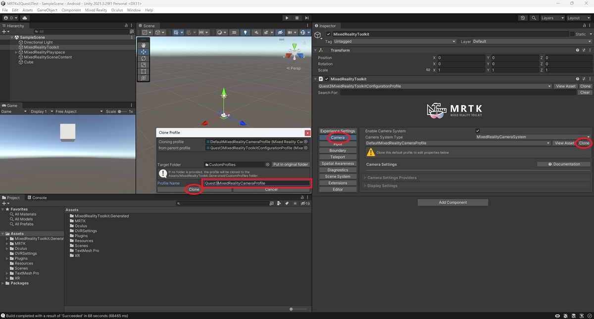Switch to the Console tab

point(37,197)
